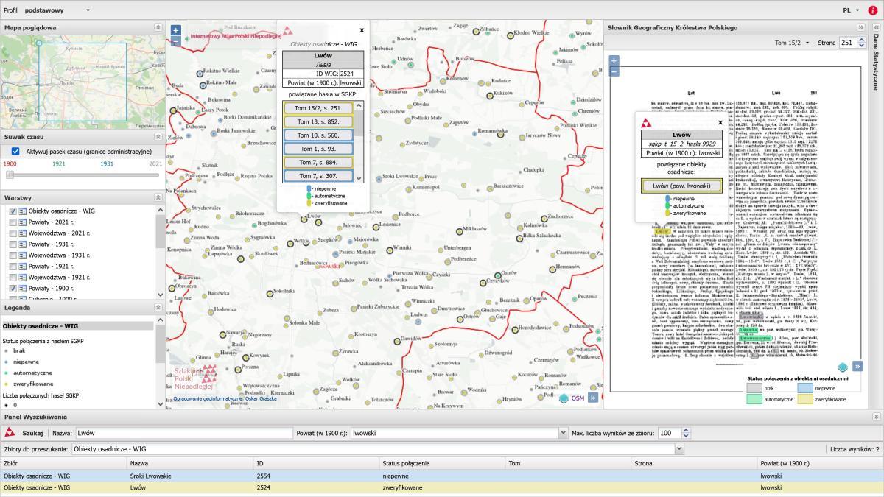Enable the Powiaty - 1921 r. layer
The height and width of the screenshot is (497, 884).
pyautogui.click(x=13, y=267)
